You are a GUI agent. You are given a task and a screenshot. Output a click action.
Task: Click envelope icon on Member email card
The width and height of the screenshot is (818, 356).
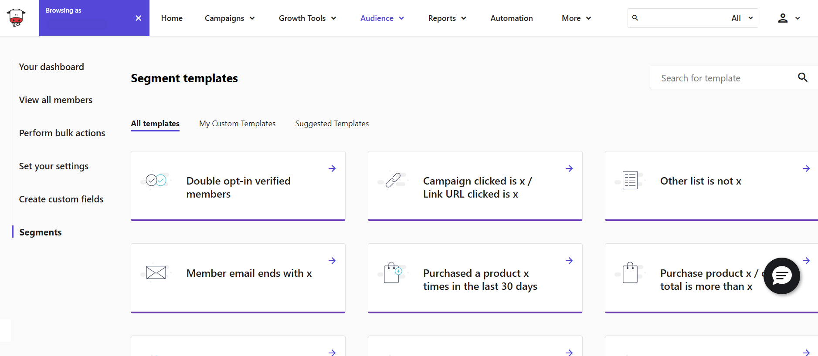tap(156, 272)
